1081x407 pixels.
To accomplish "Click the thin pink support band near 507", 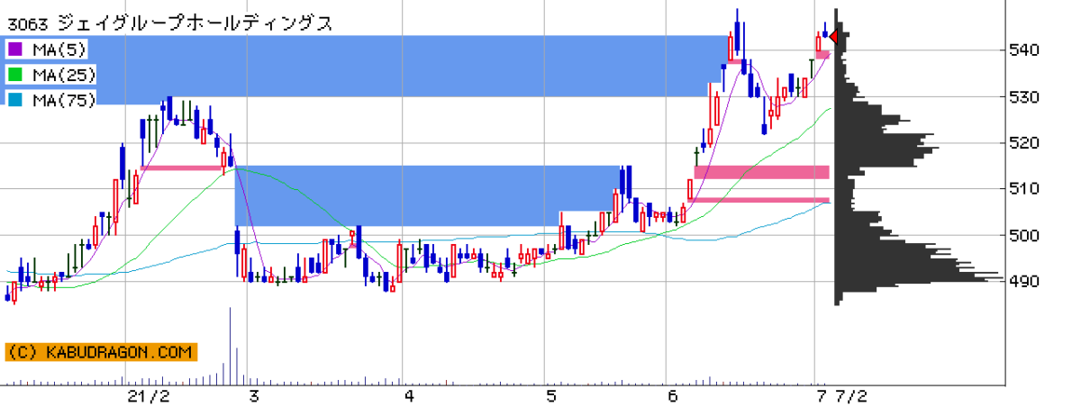I will (759, 200).
